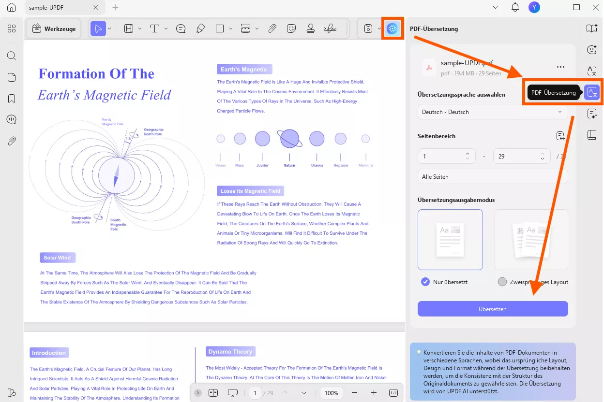This screenshot has width=604, height=402.
Task: Open the document search in the left sidebar
Action: [x=12, y=56]
